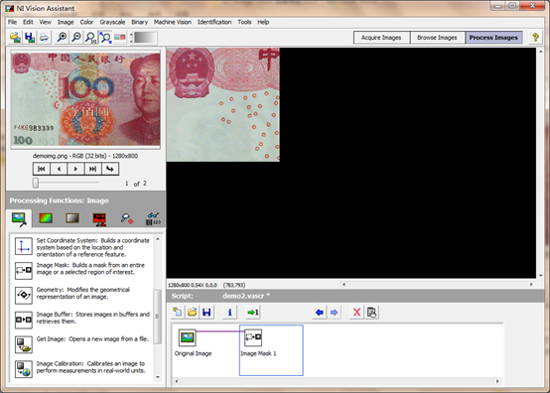This screenshot has height=393, width=550.
Task: Open the Machine Vision menu
Action: click(x=173, y=22)
